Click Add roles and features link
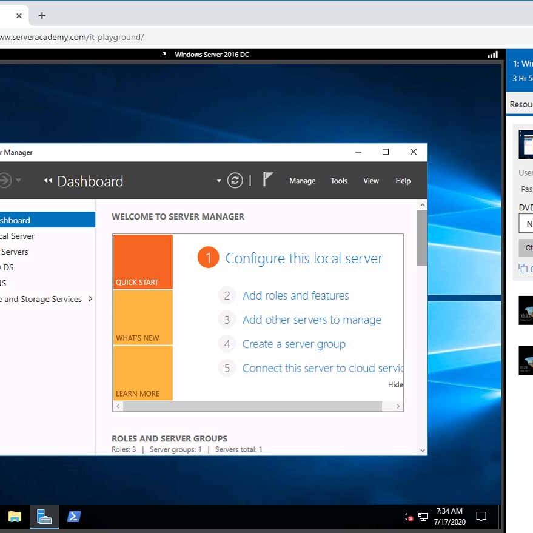 (295, 295)
